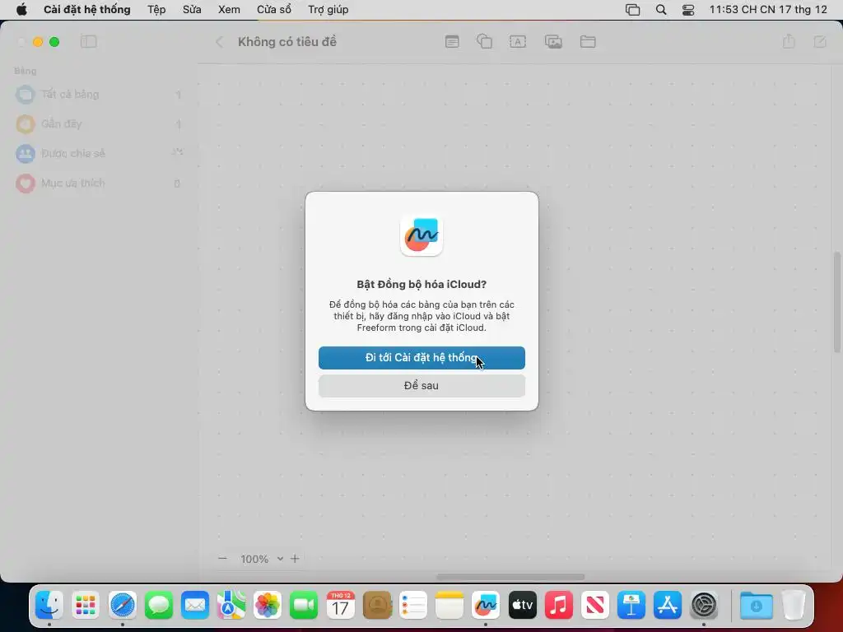Open Trash from the Dock
This screenshot has height=632, width=843.
[x=794, y=605]
